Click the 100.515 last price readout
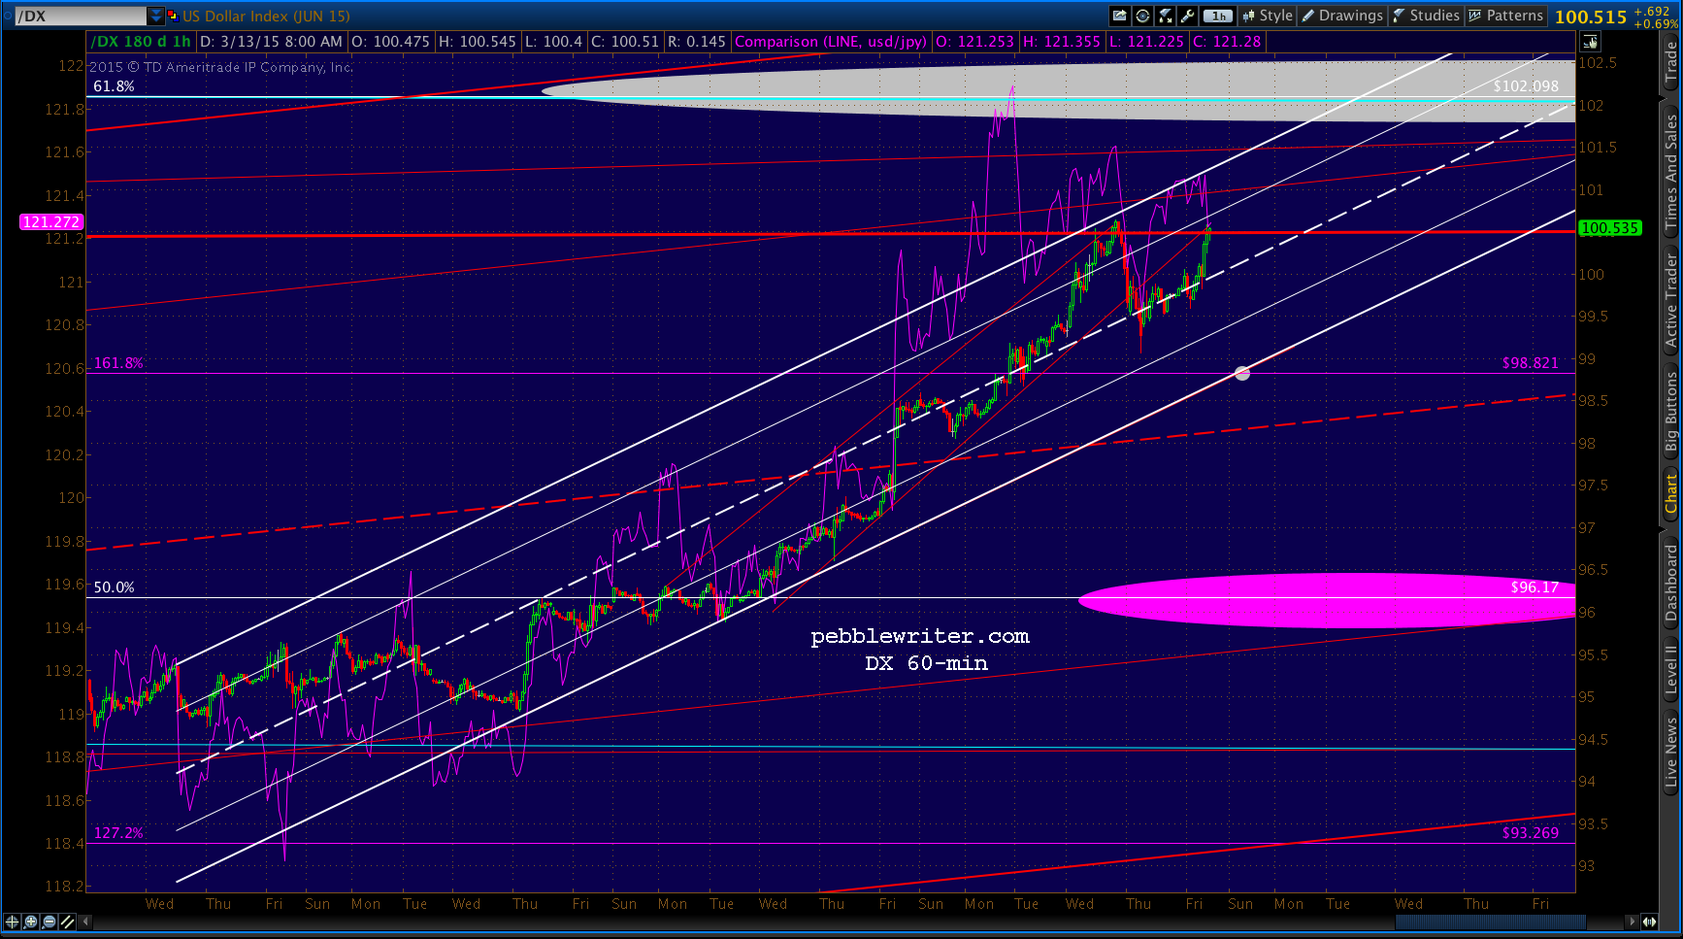This screenshot has height=939, width=1683. pyautogui.click(x=1590, y=17)
